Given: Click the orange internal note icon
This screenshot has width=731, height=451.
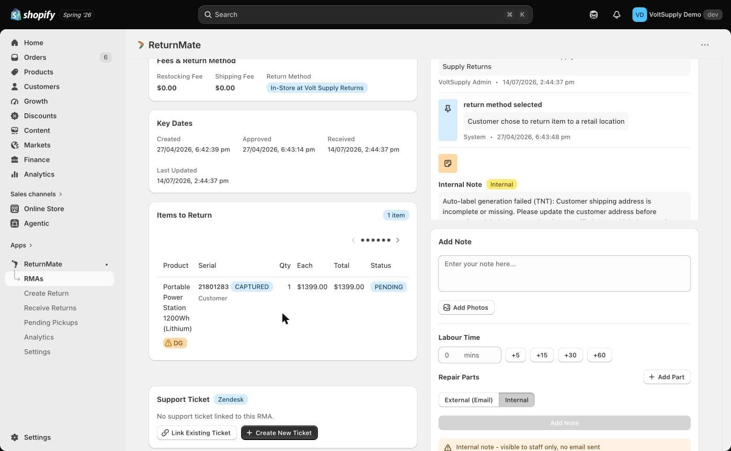Looking at the screenshot, I should (x=448, y=163).
